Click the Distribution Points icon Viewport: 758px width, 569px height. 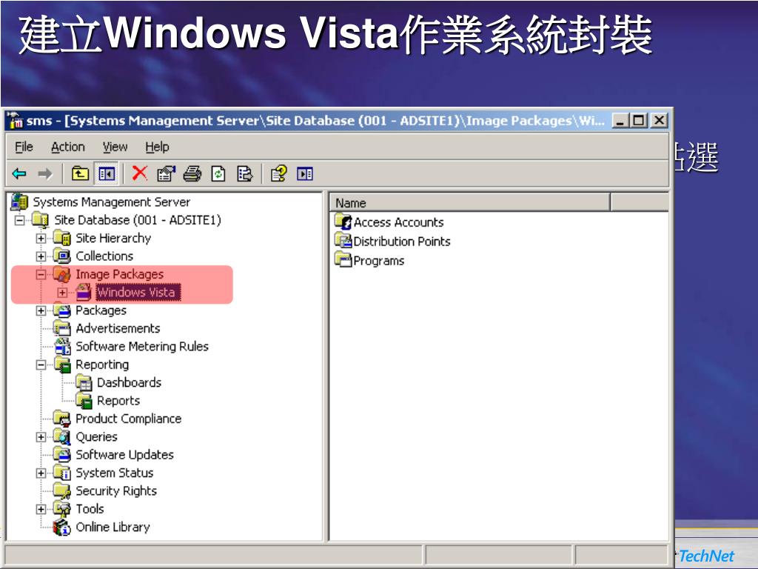[x=343, y=241]
